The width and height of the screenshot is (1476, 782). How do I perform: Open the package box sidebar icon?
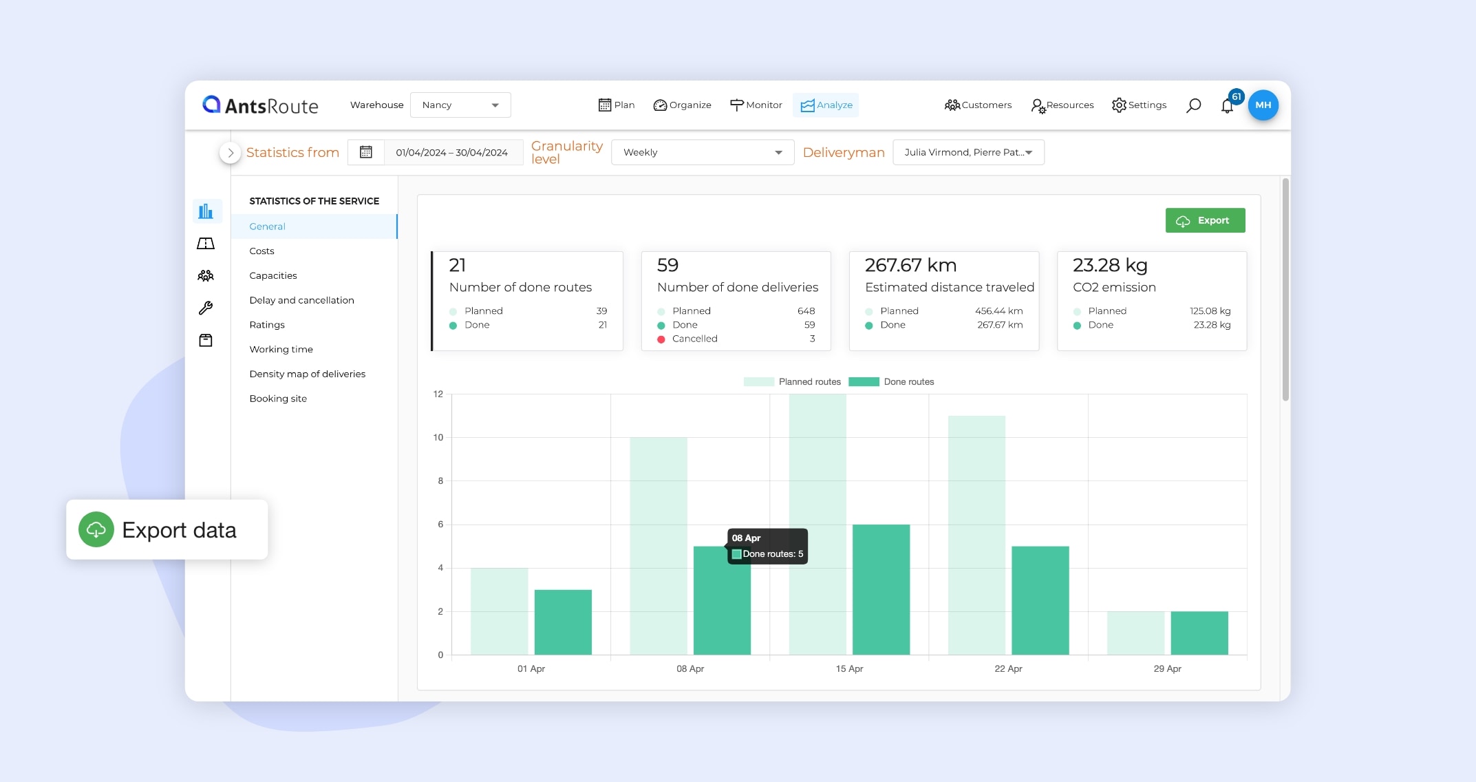click(x=206, y=340)
